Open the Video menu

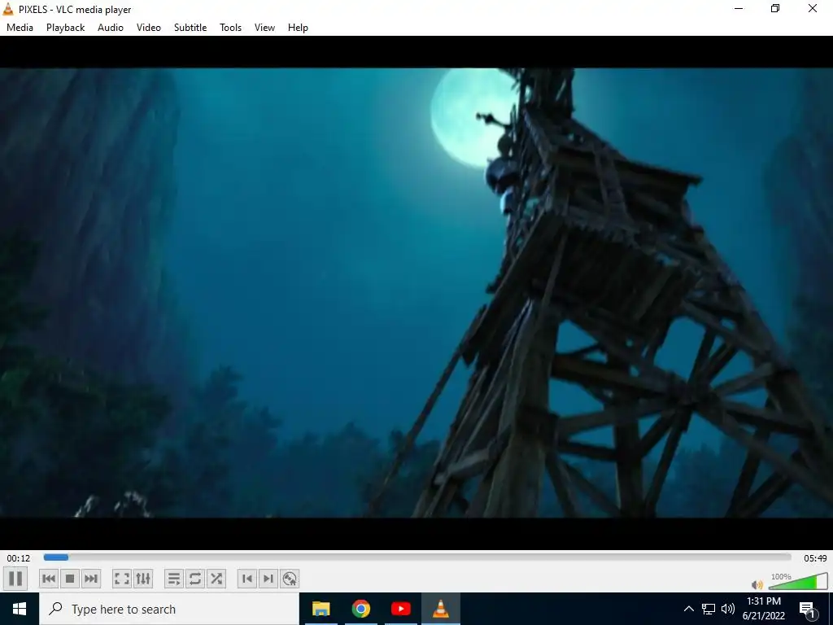click(x=149, y=28)
